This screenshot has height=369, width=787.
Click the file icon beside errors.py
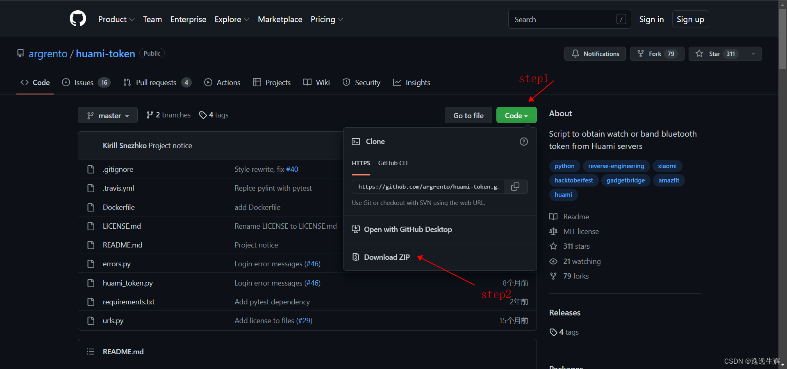click(91, 264)
